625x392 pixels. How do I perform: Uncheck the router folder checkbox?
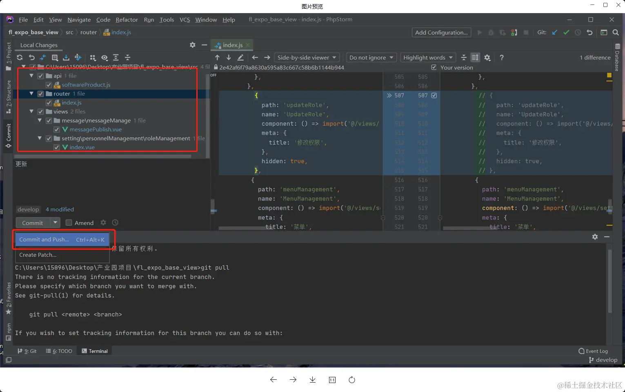point(40,94)
